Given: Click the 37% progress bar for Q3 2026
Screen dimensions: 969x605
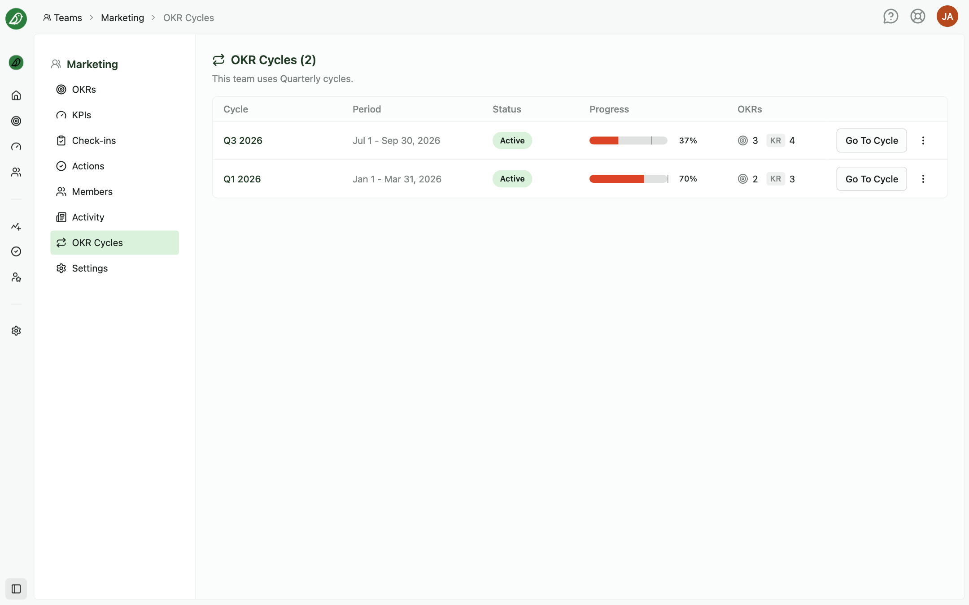Looking at the screenshot, I should 628,141.
